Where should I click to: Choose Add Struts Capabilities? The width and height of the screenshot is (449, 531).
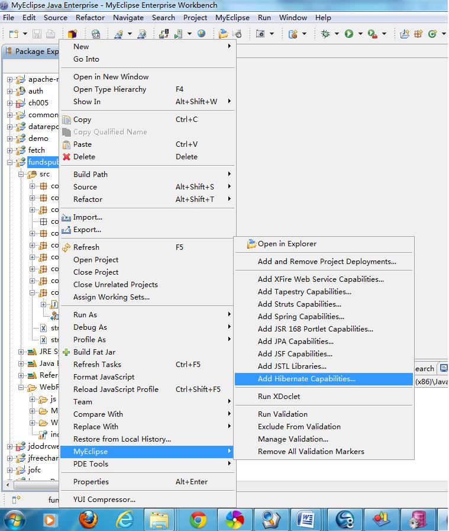(324, 304)
